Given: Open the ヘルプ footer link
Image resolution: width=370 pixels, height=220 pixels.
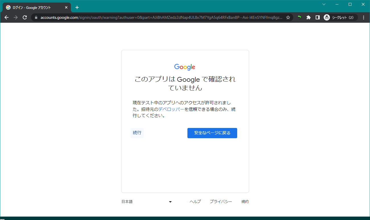Looking at the screenshot, I should point(195,202).
